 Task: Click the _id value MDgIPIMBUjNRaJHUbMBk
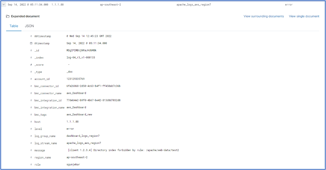pos(81,50)
